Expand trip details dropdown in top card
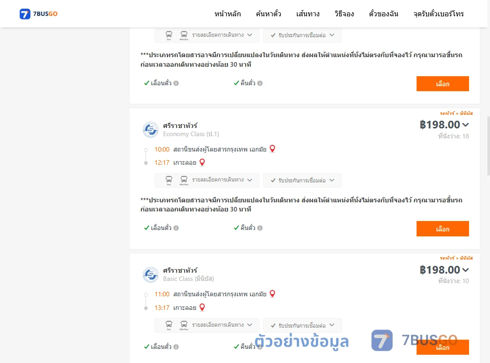Screen dimensions: 490x363 207,35
